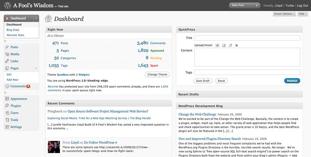Image resolution: width=311 pixels, height=157 pixels.
Task: Open the 32 Categories link
Action: (65, 58)
